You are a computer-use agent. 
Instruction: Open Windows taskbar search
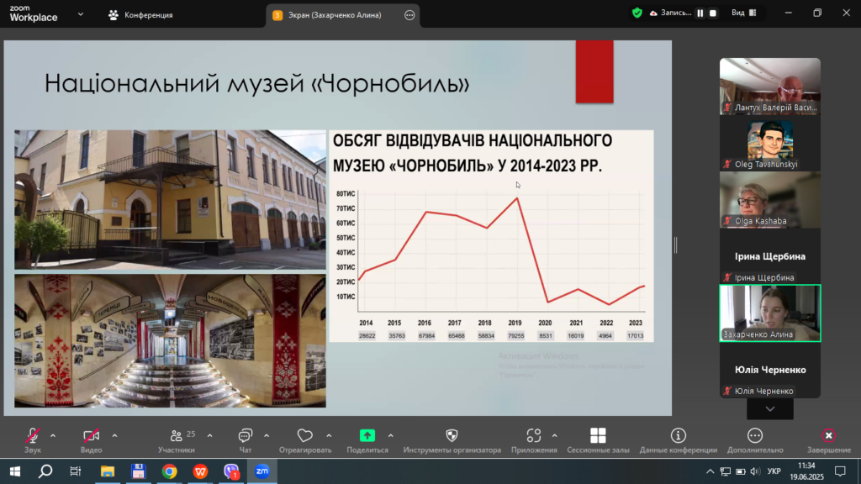[x=45, y=471]
